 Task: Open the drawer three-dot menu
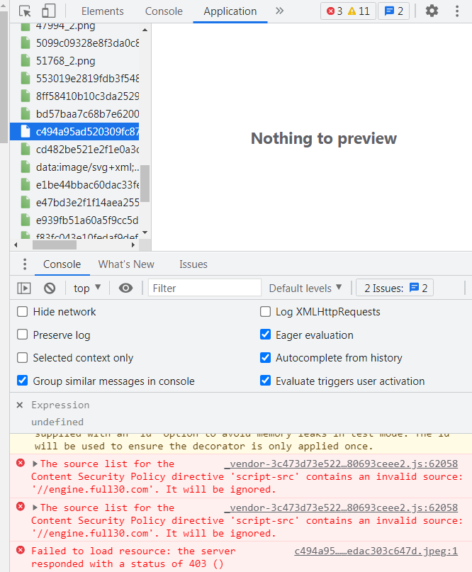tap(25, 264)
